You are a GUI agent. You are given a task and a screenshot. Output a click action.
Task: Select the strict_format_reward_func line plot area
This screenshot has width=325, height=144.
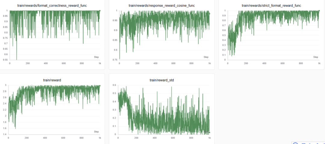(273, 35)
